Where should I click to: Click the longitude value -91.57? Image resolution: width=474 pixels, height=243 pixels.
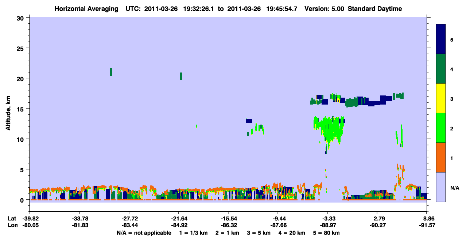[427, 225]
